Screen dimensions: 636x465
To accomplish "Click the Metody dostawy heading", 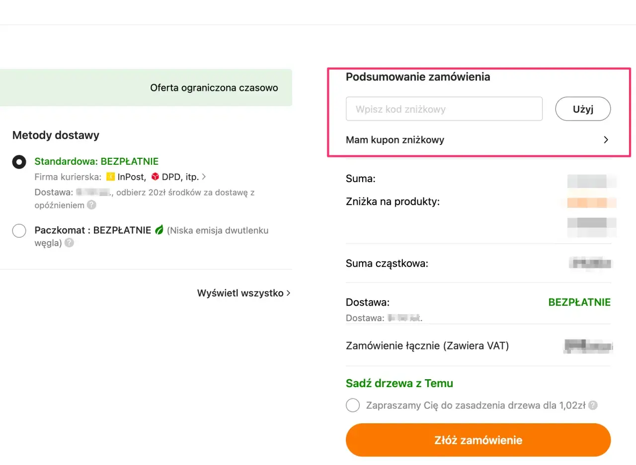I will [56, 135].
